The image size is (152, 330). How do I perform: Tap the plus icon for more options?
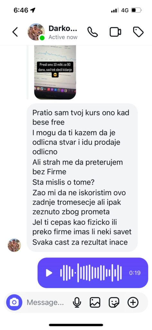133,303
